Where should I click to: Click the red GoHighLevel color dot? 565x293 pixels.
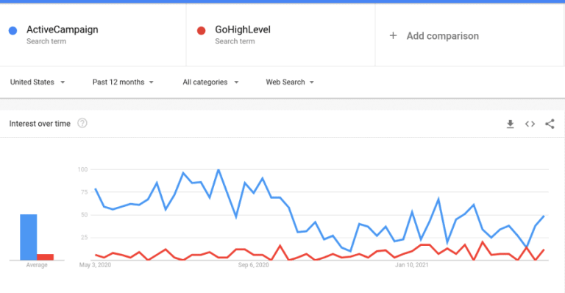[202, 31]
